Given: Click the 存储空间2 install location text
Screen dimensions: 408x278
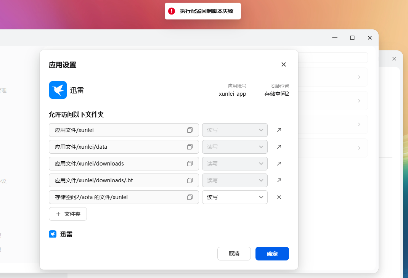Looking at the screenshot, I should [276, 94].
